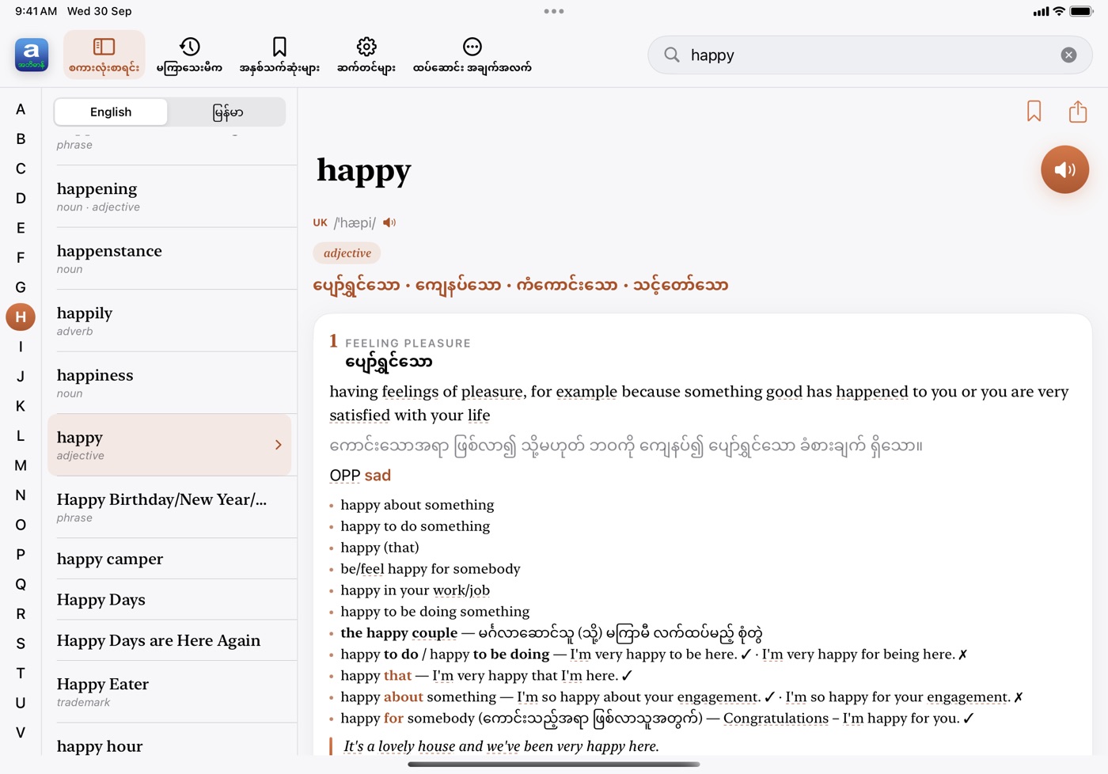Open the bookmarks favorites tab
1108x774 pixels.
(279, 55)
